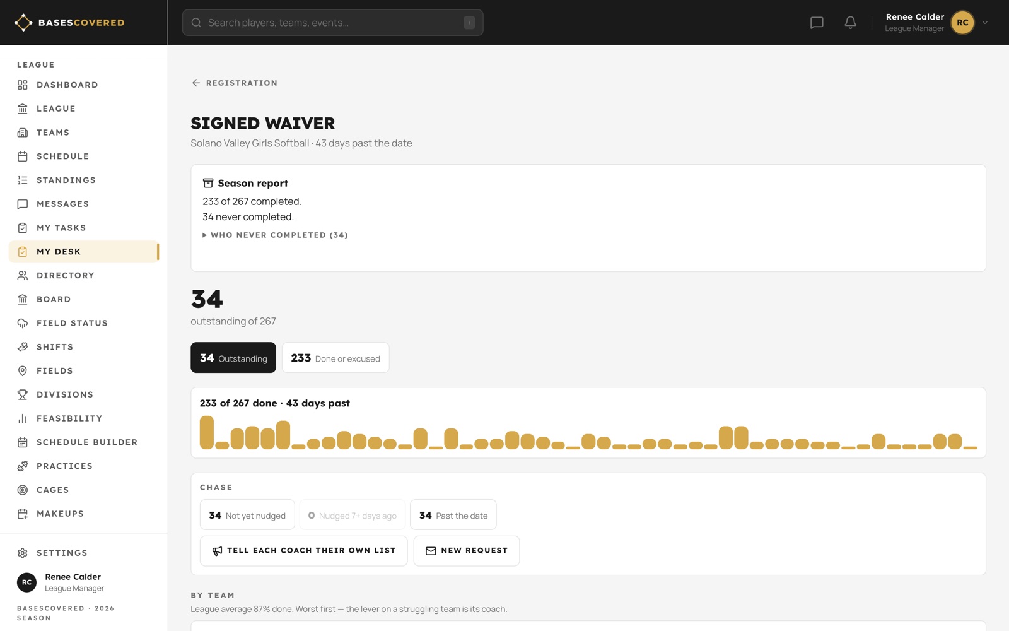
Task: View Standings in sidebar
Action: (x=84, y=180)
